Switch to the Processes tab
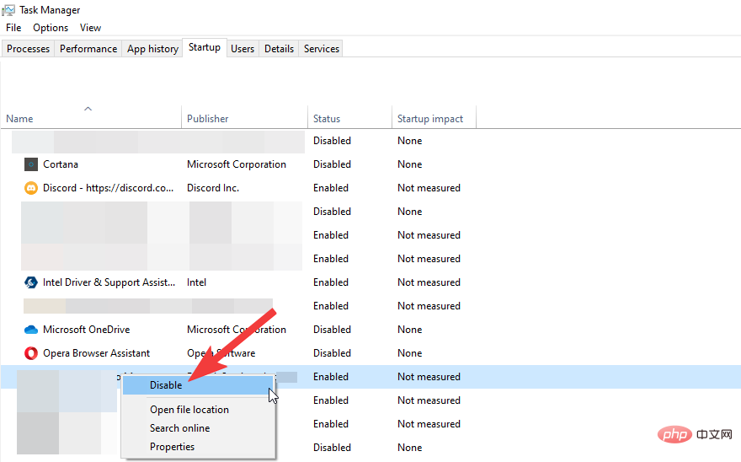Viewport: 741px width, 462px height. (x=29, y=49)
